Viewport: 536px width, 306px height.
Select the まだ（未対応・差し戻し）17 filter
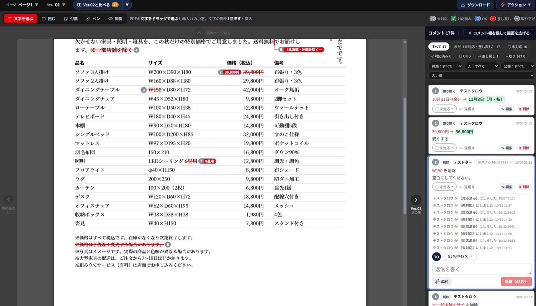pyautogui.click(x=477, y=47)
